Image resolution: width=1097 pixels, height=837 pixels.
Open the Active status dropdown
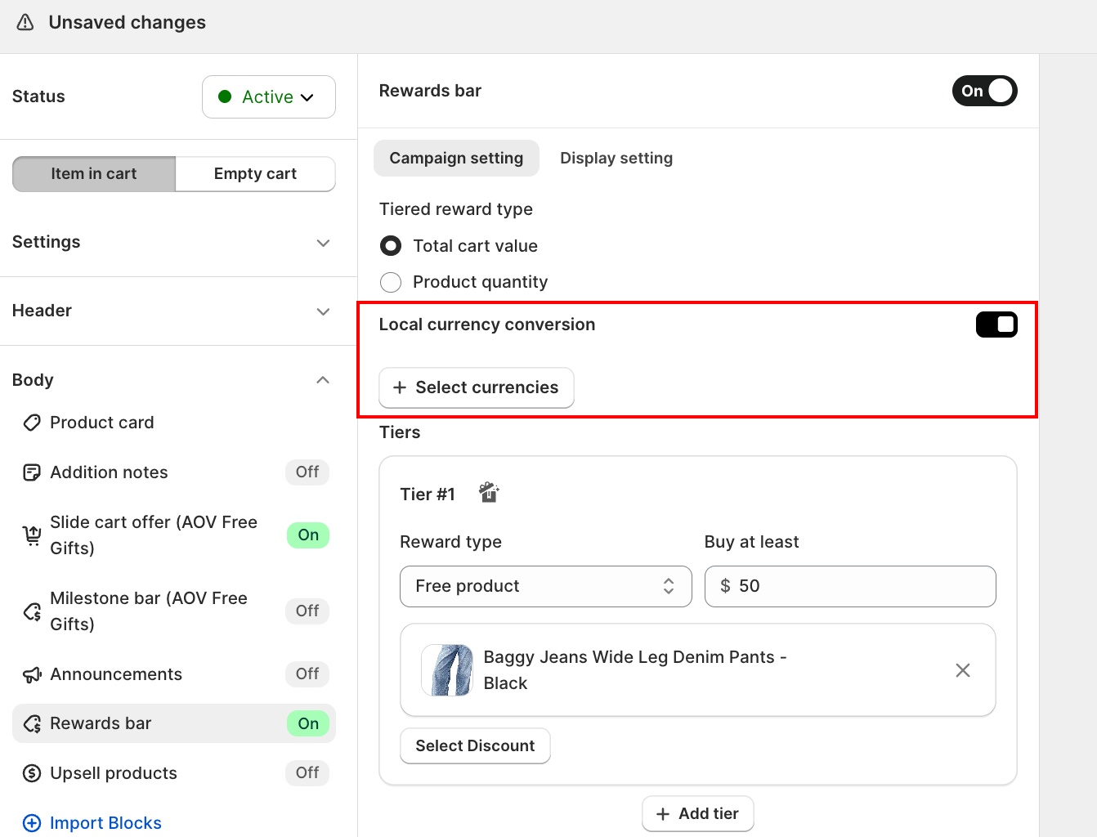[269, 96]
